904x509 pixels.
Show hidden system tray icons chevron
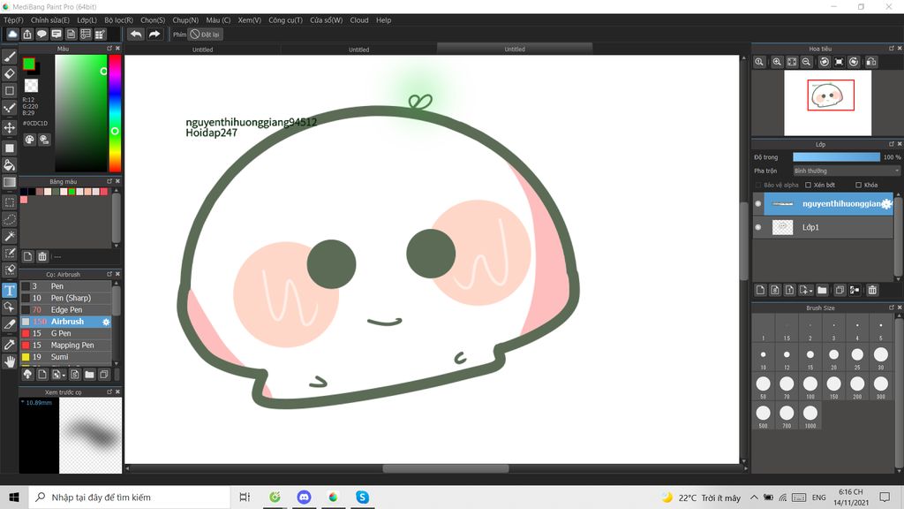(x=754, y=498)
